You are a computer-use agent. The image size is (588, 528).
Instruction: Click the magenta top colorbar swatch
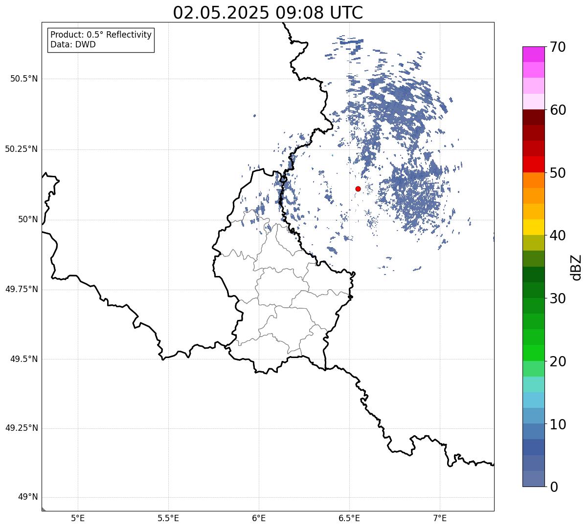533,54
